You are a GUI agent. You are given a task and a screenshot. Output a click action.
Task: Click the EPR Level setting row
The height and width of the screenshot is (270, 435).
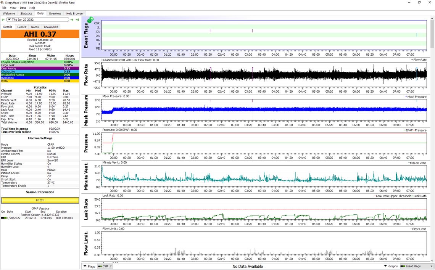(40, 161)
